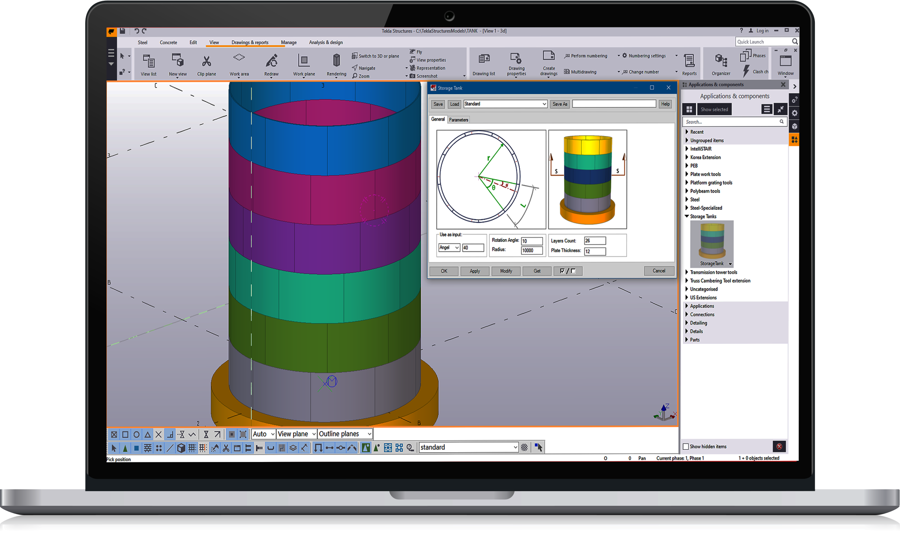This screenshot has height=541, width=900.
Task: Toggle the check/uncheck all button in dialog
Action: [568, 271]
